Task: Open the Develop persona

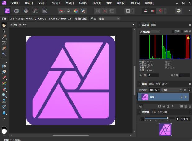Action: [x=26, y=11]
